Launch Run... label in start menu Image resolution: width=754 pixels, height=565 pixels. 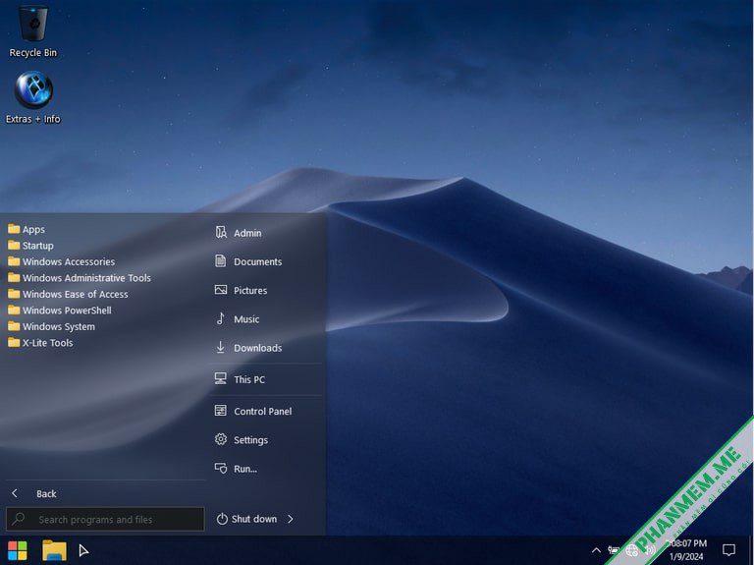coord(245,469)
